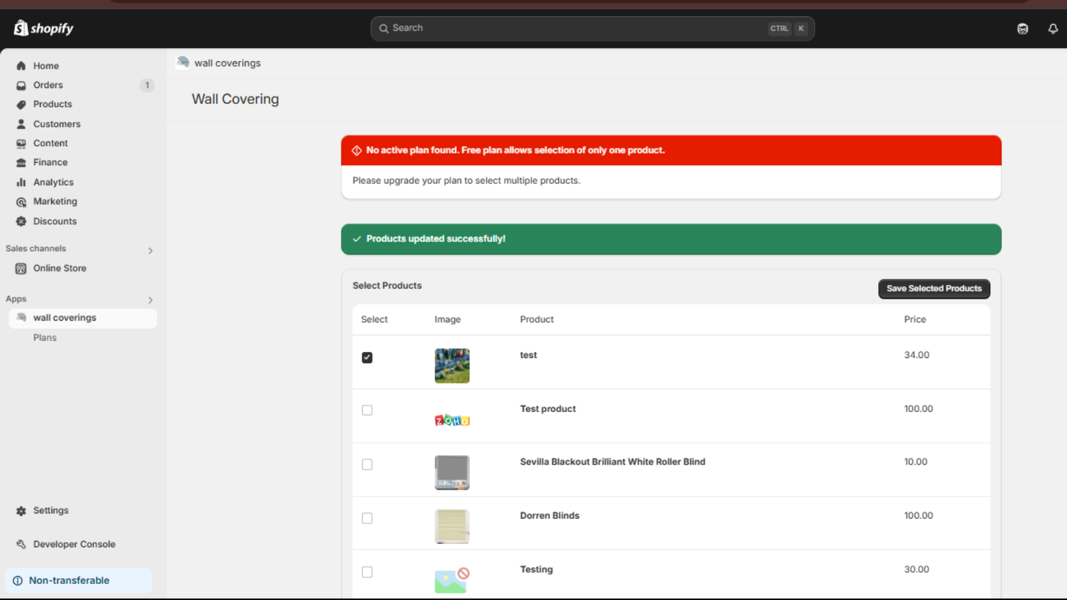Click the Home house icon
Viewport: 1067px width, 600px height.
(x=21, y=66)
